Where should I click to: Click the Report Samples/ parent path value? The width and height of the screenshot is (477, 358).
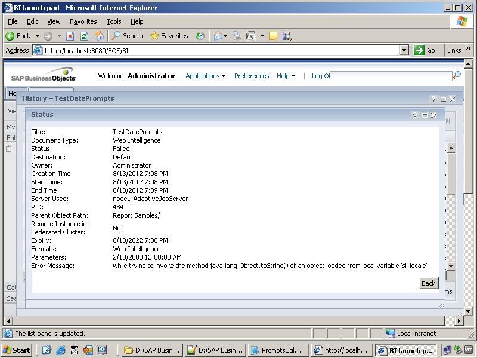[x=137, y=215]
